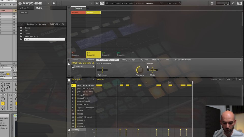Toggle the metronome icon

(x=107, y=3)
